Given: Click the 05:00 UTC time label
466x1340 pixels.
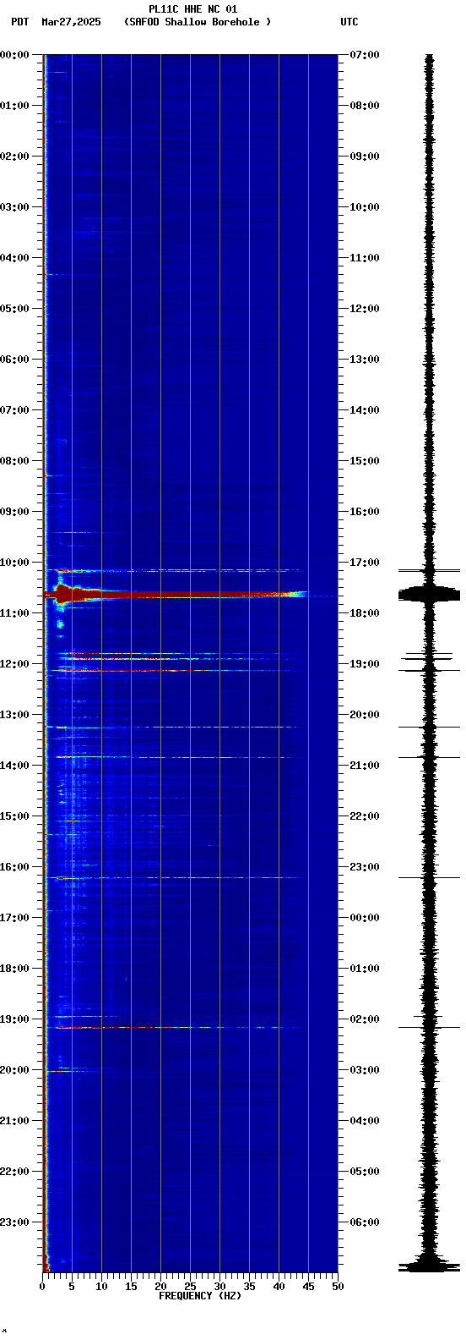Looking at the screenshot, I should click(x=365, y=1172).
